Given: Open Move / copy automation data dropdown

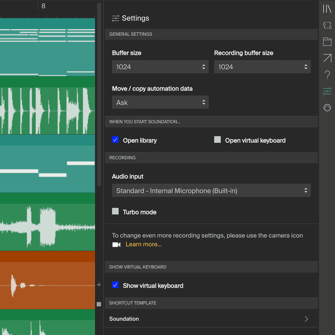Looking at the screenshot, I should point(160,102).
